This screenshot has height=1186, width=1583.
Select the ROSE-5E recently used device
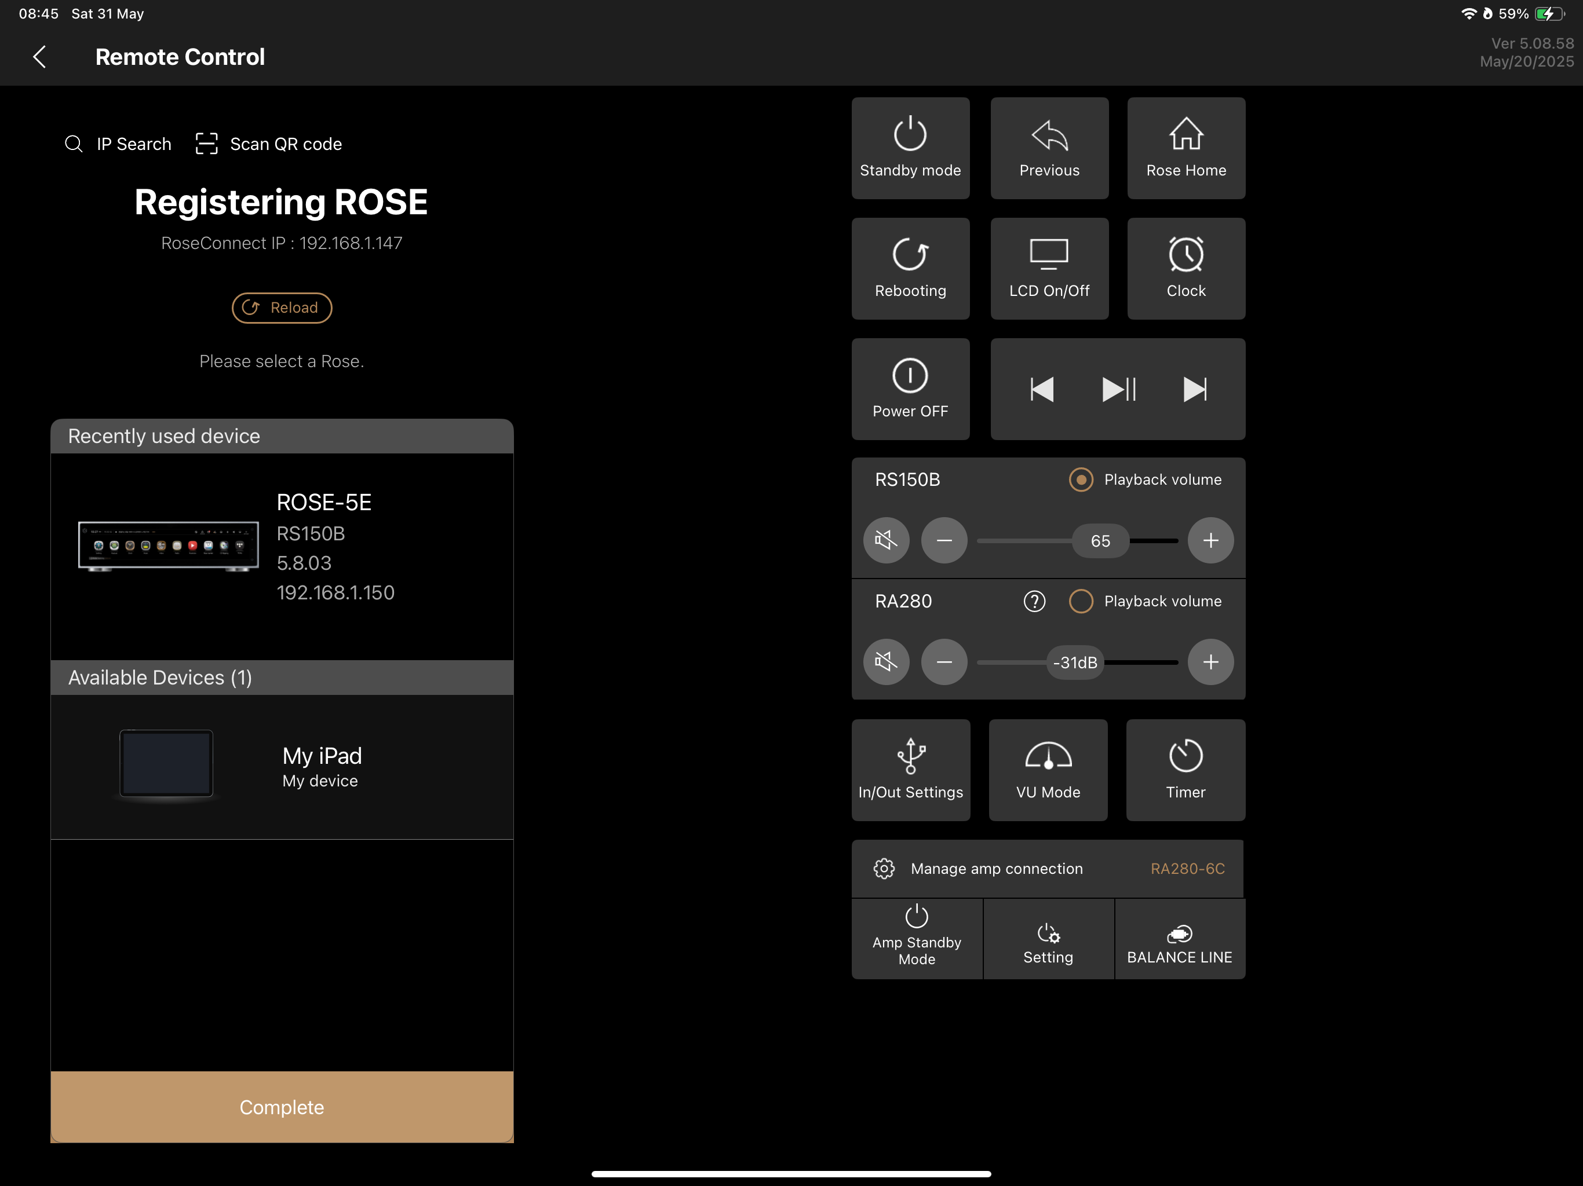(282, 548)
